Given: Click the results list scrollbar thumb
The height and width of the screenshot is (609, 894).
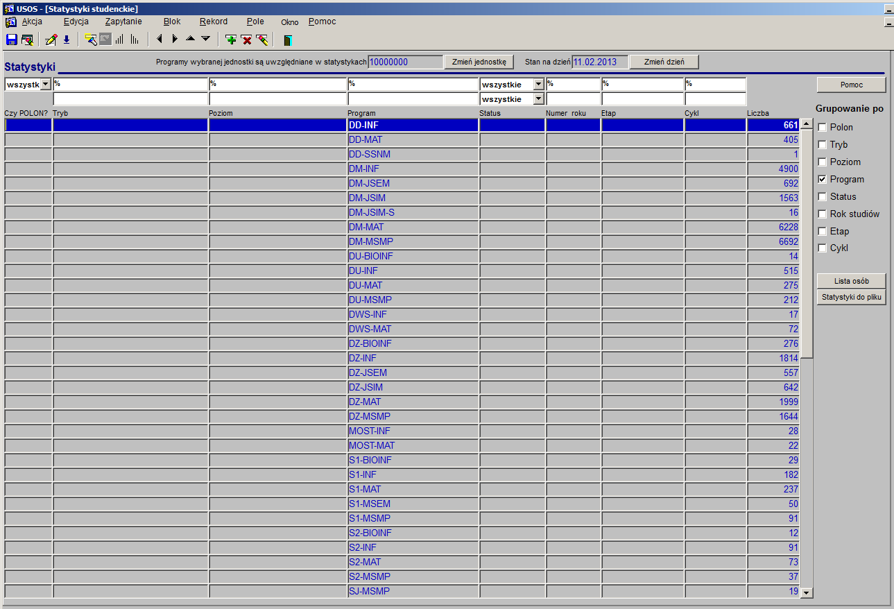Looking at the screenshot, I should (807, 245).
